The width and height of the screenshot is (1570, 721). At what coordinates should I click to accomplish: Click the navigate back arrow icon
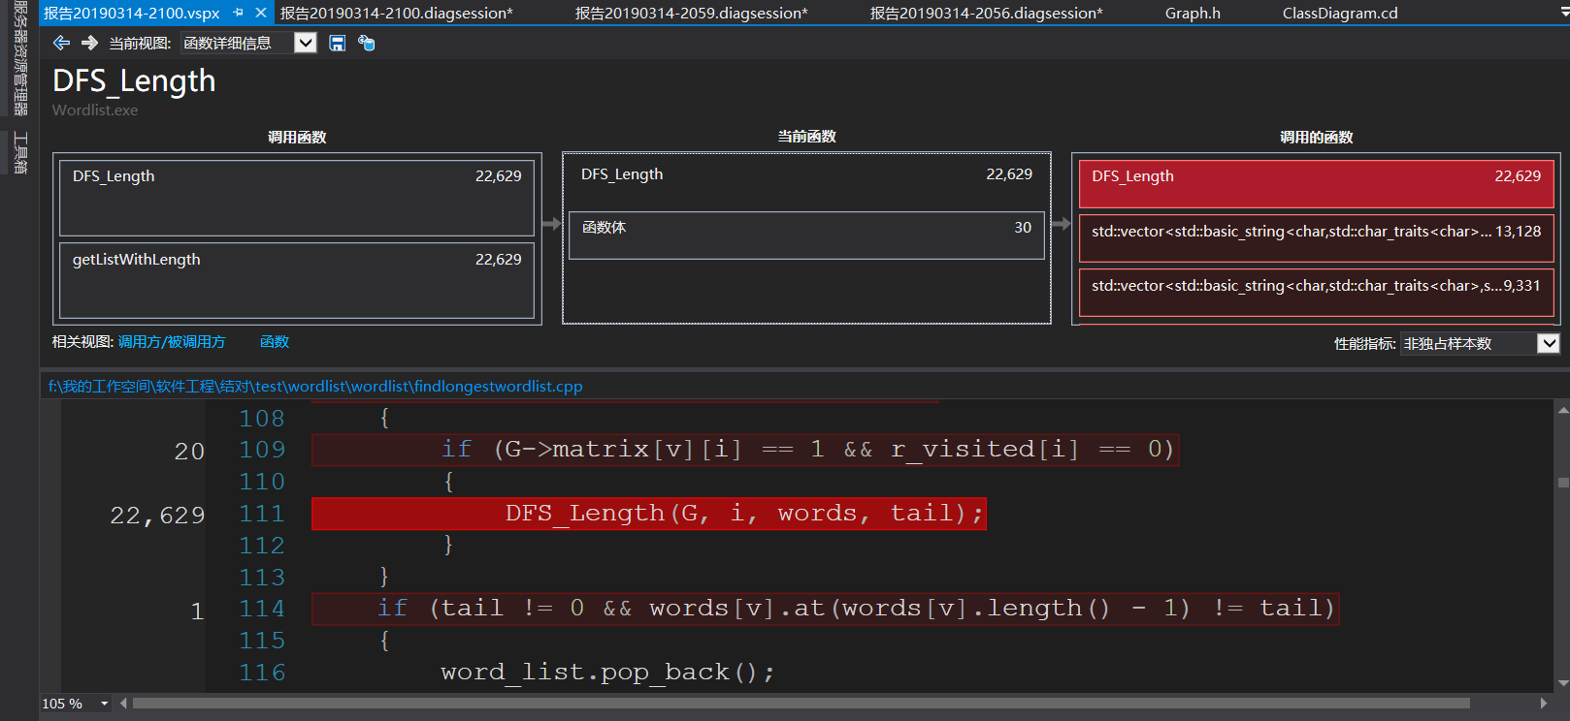(61, 43)
